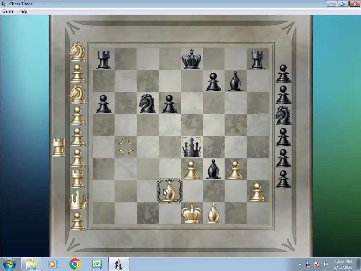The width and height of the screenshot is (361, 271).
Task: Click the Show desktop strip
Action: [x=359, y=264]
